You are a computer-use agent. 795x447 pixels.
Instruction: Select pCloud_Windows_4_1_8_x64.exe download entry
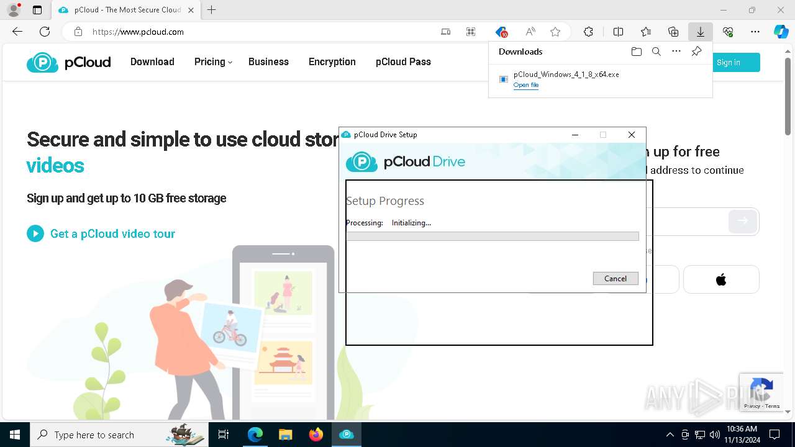pos(600,79)
